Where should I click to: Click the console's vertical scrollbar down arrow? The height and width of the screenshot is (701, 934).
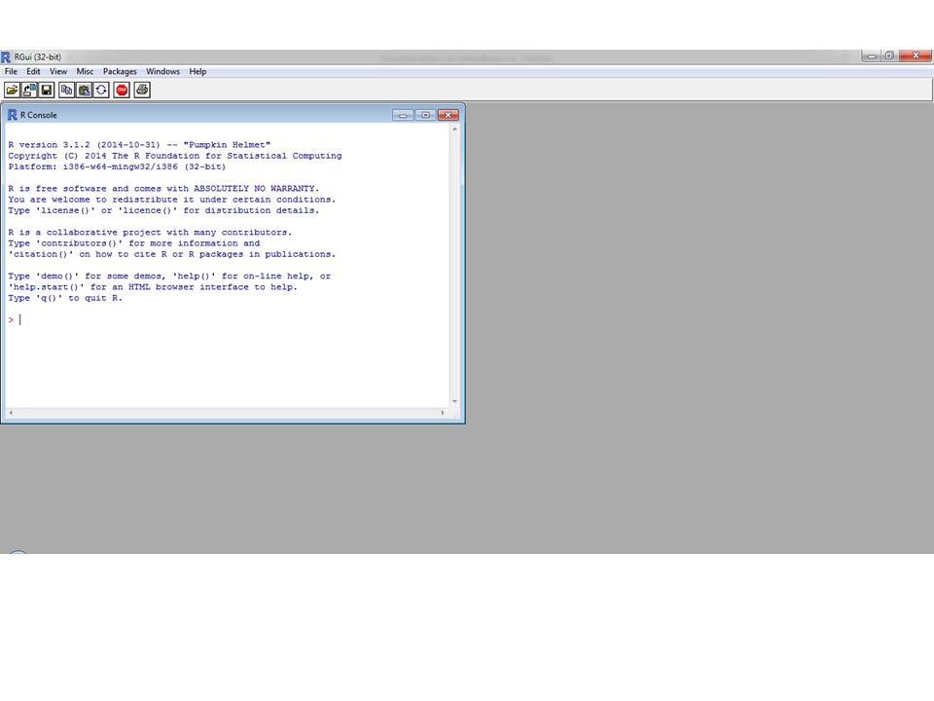point(454,400)
